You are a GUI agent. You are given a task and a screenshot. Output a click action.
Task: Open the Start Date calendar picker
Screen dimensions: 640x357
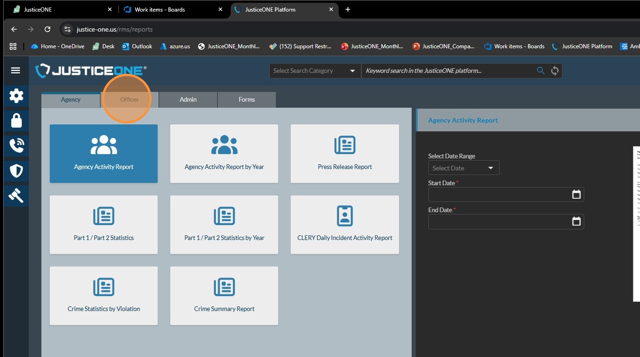coord(576,195)
